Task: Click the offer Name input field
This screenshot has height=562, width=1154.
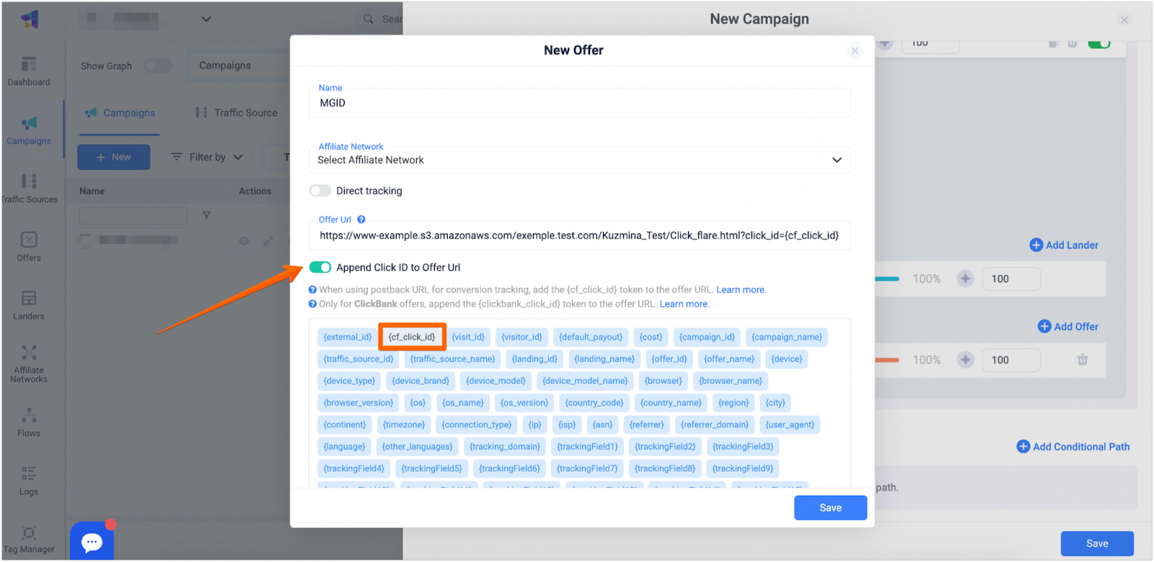Action: (579, 103)
